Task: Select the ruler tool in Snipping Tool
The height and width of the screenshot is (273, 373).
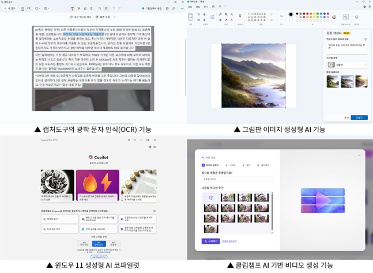Action: pyautogui.click(x=91, y=9)
